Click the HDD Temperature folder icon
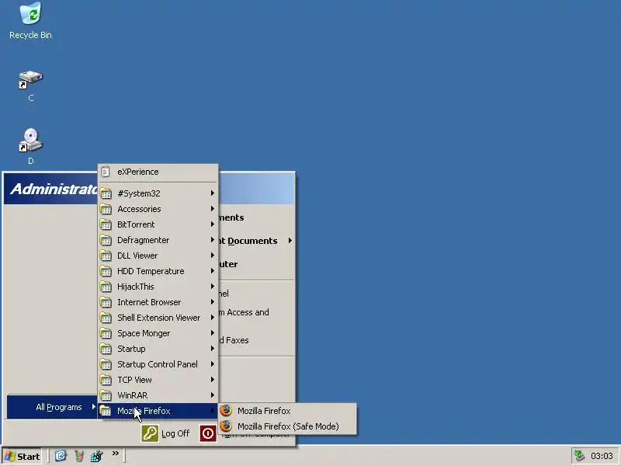621x466 pixels. click(106, 271)
